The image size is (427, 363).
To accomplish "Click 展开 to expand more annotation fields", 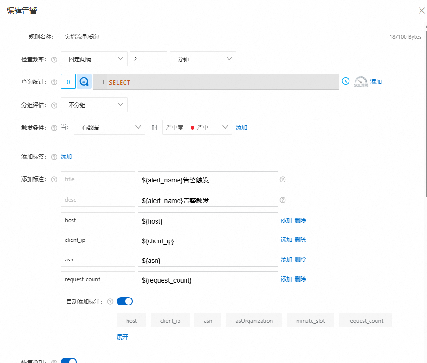I will [x=122, y=337].
